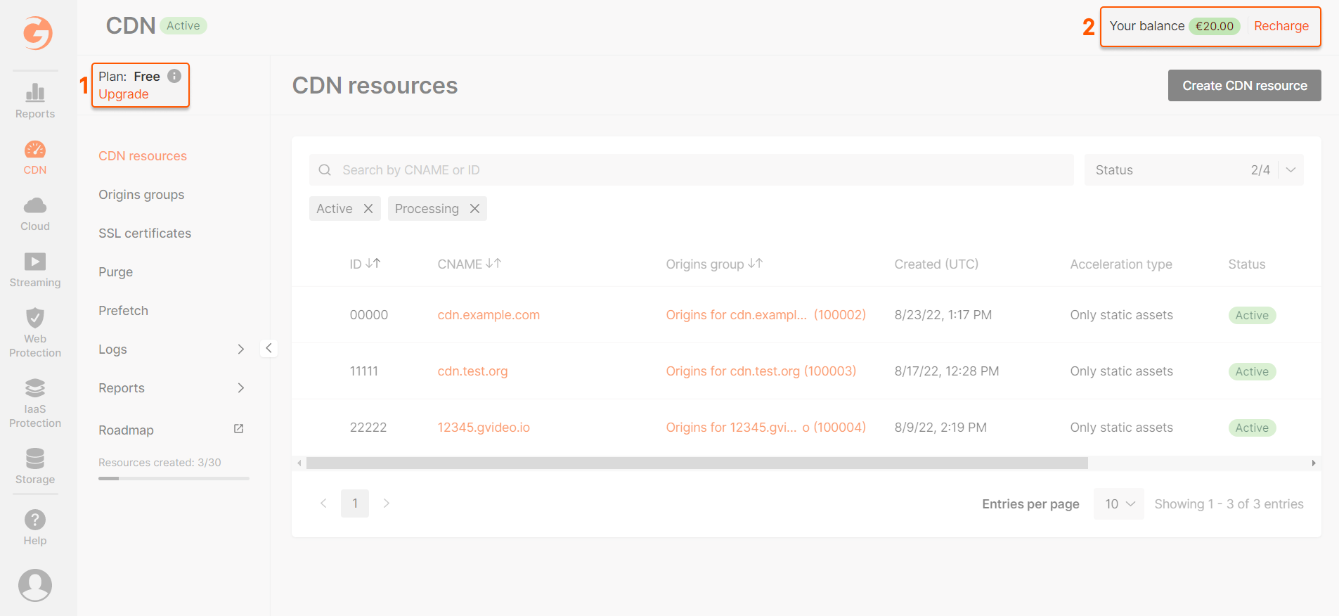
Task: Open the user profile avatar
Action: click(x=35, y=585)
